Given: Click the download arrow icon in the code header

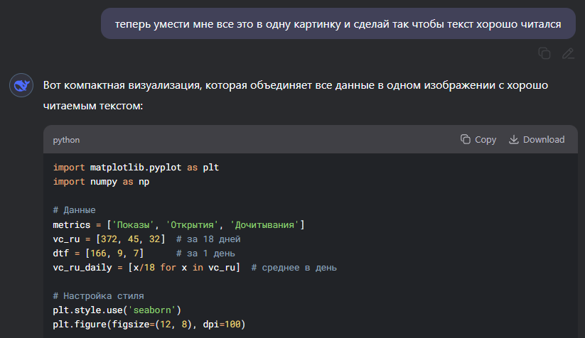Looking at the screenshot, I should tap(514, 140).
